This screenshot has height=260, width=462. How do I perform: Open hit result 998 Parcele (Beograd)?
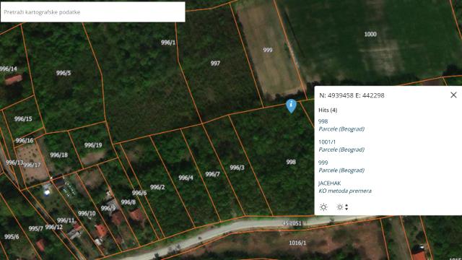(341, 125)
